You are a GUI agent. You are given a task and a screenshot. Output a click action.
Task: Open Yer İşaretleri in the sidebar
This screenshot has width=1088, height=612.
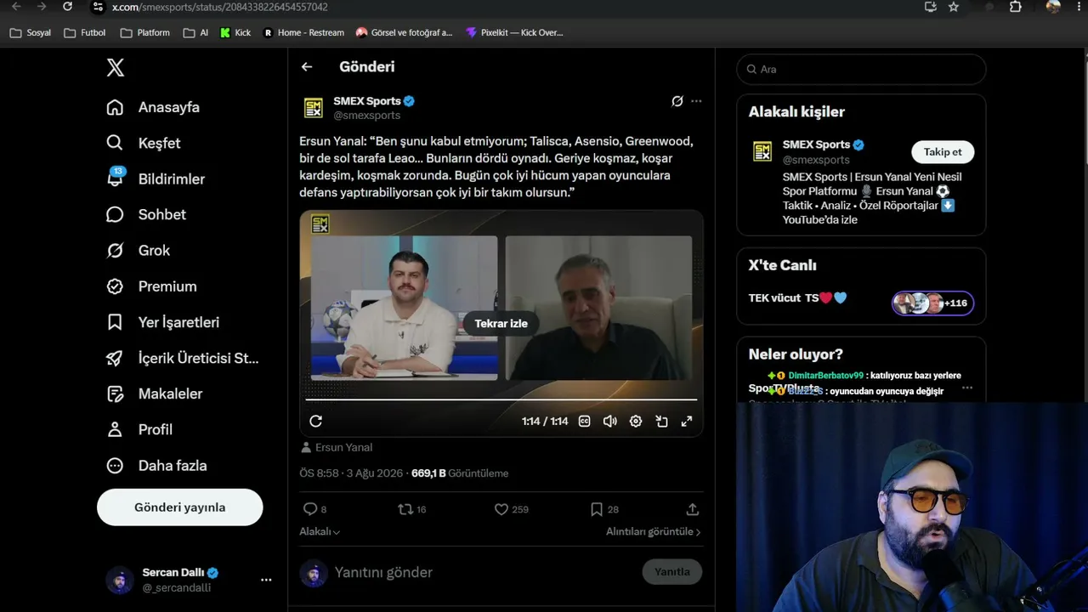(163, 323)
